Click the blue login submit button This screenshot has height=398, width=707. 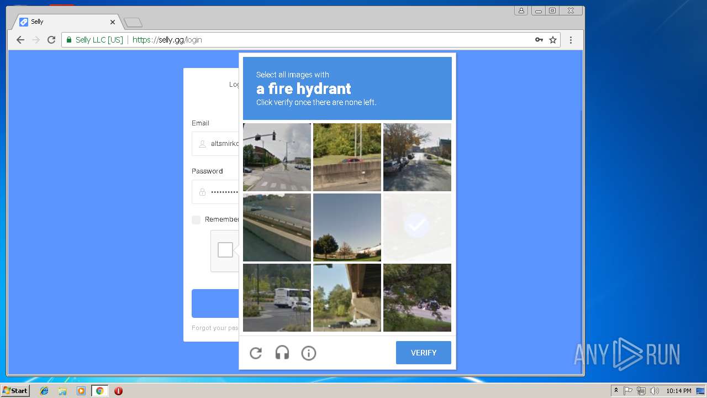coord(215,303)
